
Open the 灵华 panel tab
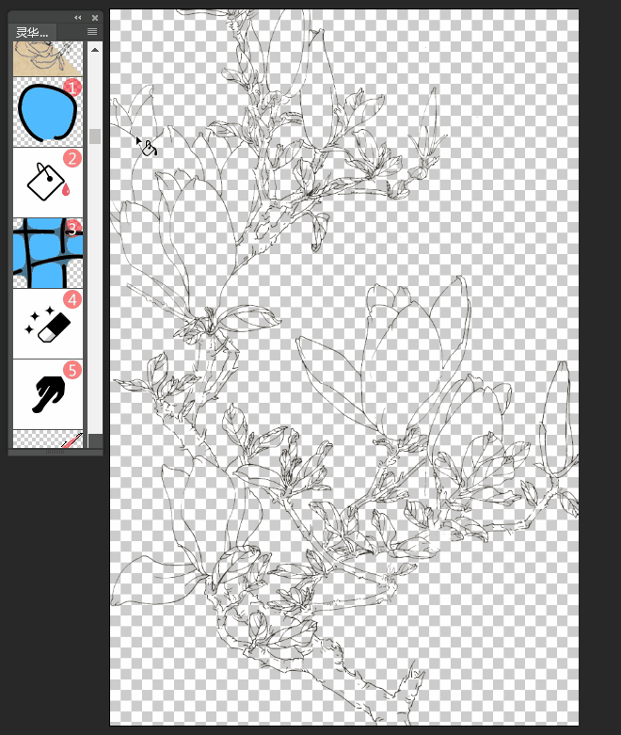(x=32, y=32)
